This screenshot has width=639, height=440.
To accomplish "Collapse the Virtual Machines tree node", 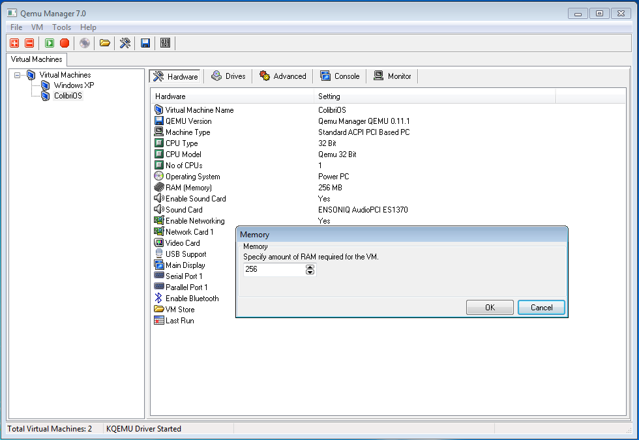I will coord(17,75).
